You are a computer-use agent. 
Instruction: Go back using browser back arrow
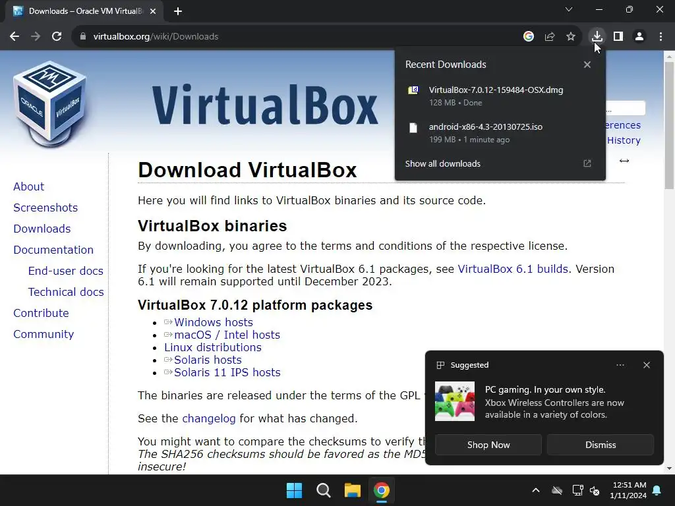(x=15, y=37)
